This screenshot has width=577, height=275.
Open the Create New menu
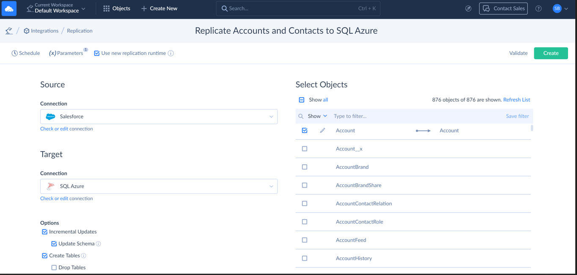coord(159,8)
